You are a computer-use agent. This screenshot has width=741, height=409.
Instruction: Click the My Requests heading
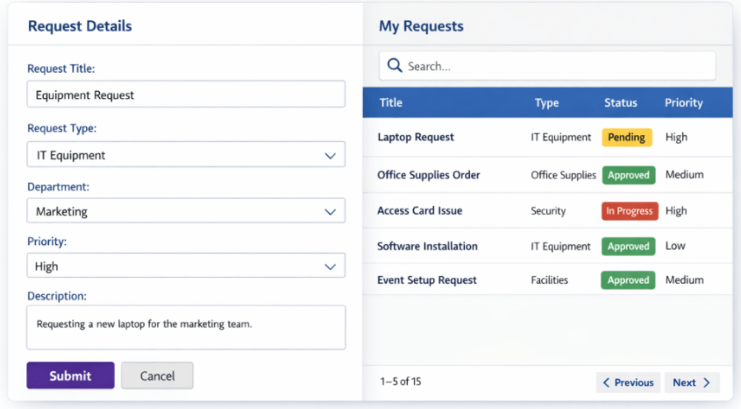pos(421,26)
